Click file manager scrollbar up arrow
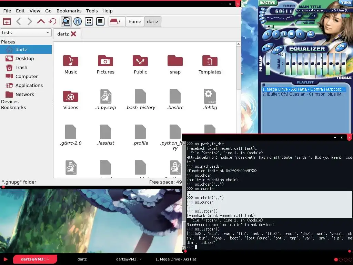Viewport: 353px width, 265px height. click(239, 44)
